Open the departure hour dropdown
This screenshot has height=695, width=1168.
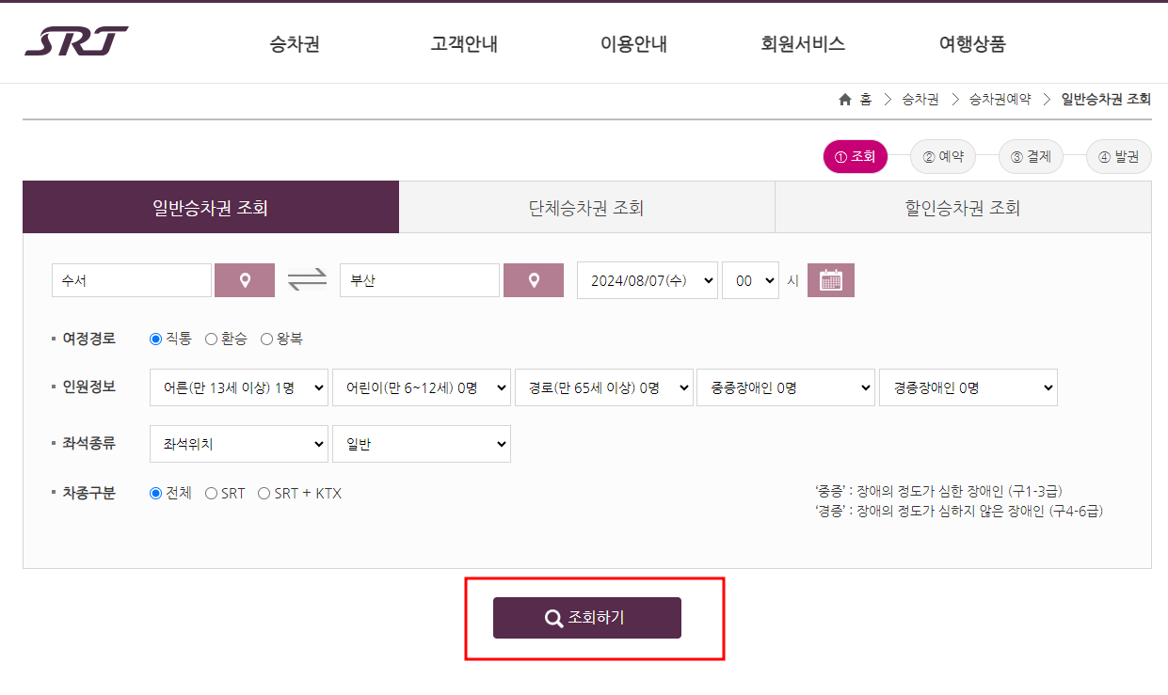750,279
